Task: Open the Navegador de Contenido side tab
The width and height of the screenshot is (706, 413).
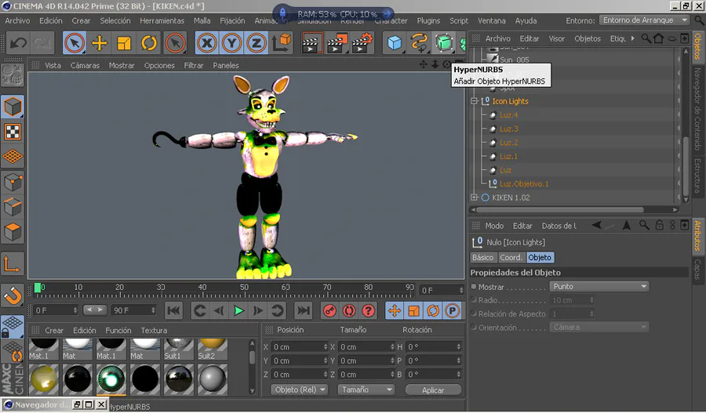Action: coord(697,109)
